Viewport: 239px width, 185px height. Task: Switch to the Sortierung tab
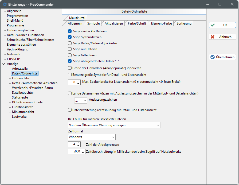[184, 23]
